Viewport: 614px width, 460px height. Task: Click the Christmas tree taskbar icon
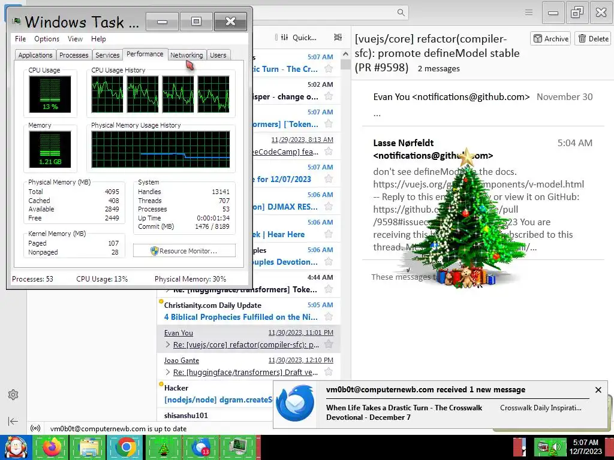[x=163, y=447]
